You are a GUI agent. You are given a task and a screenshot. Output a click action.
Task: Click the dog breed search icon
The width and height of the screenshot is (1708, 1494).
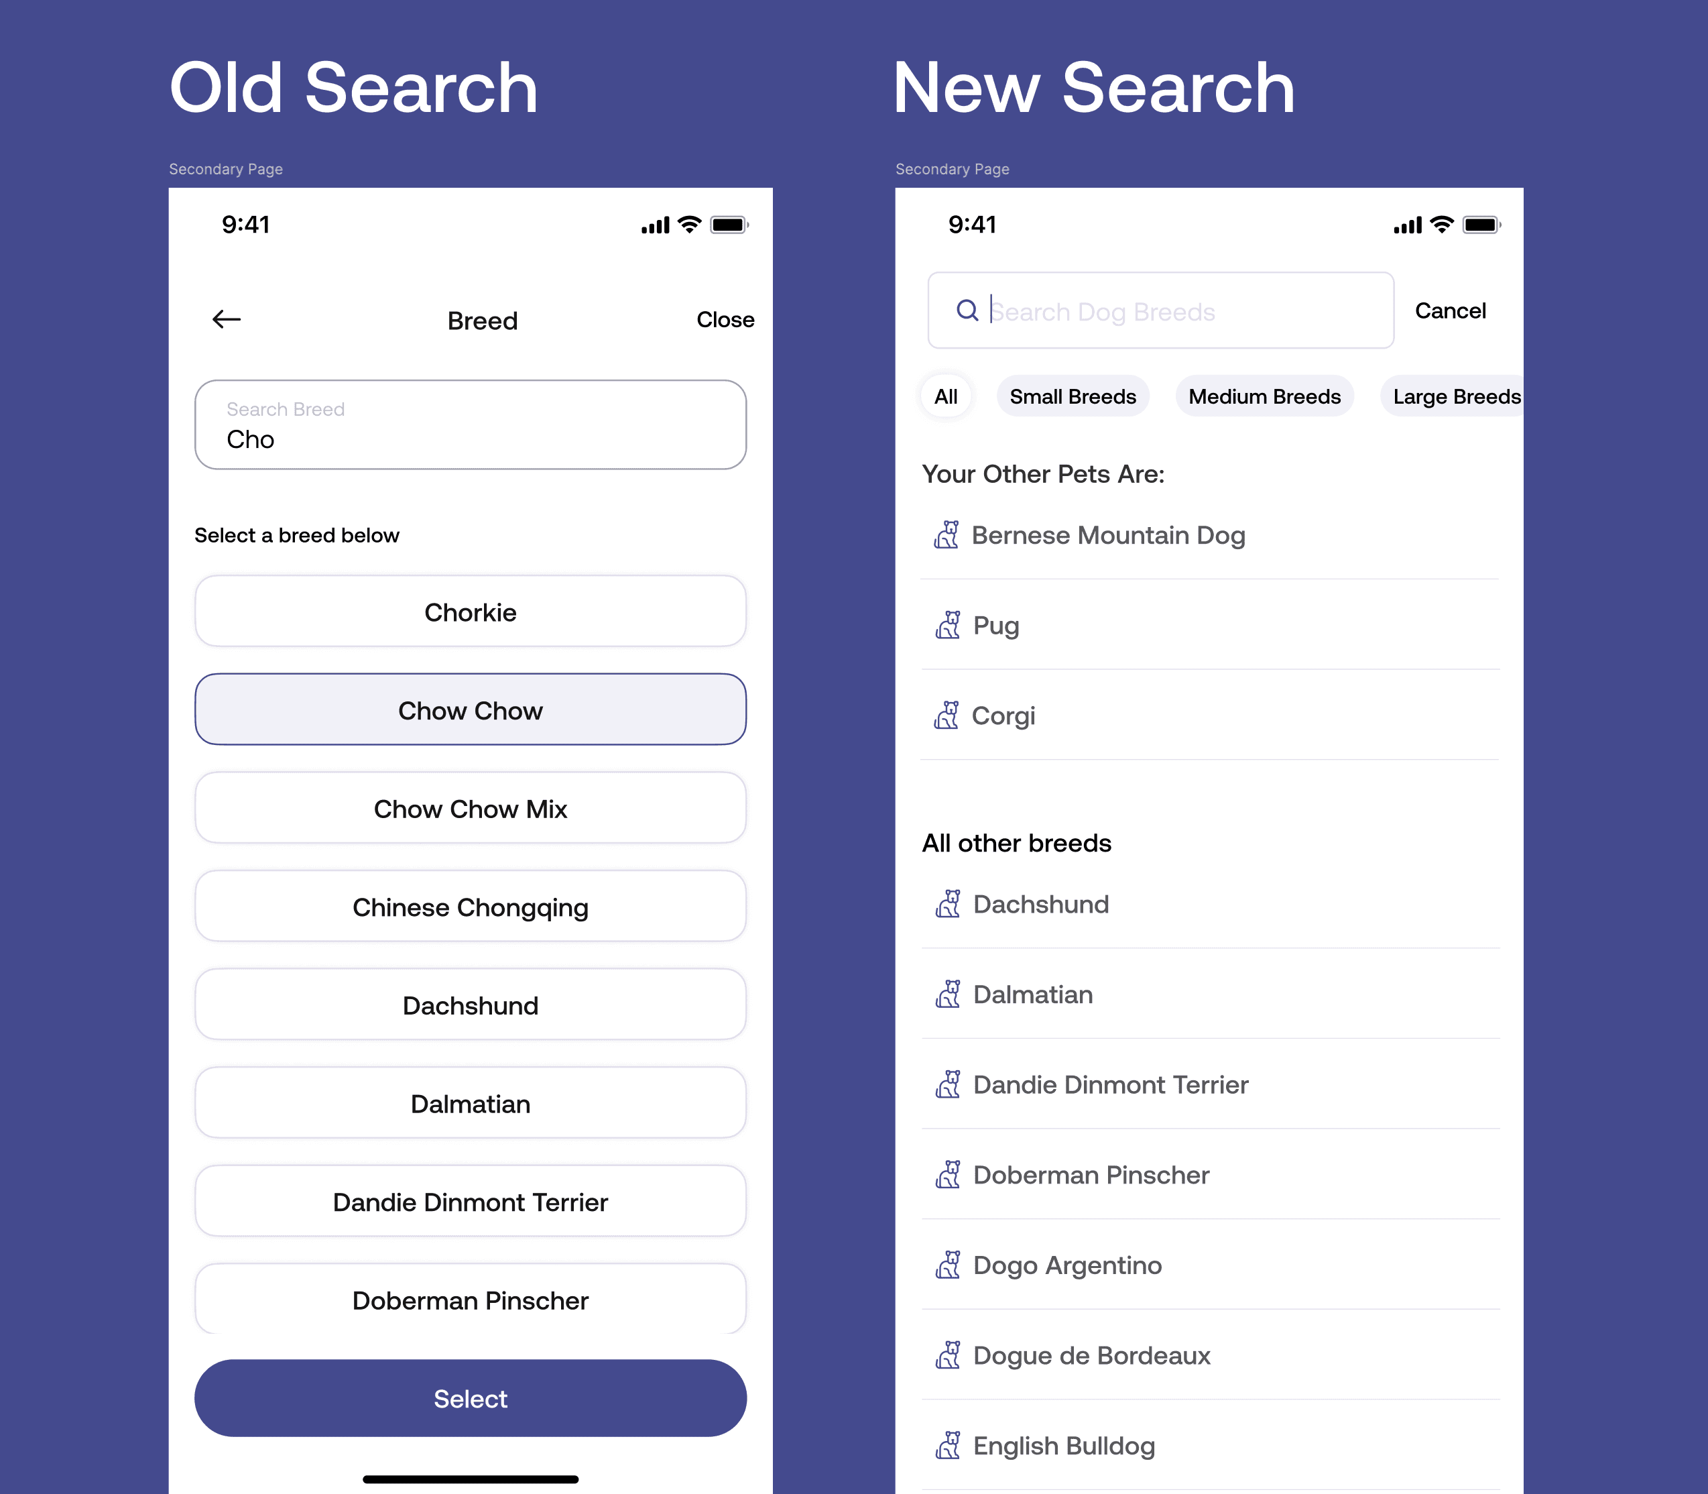(x=966, y=310)
